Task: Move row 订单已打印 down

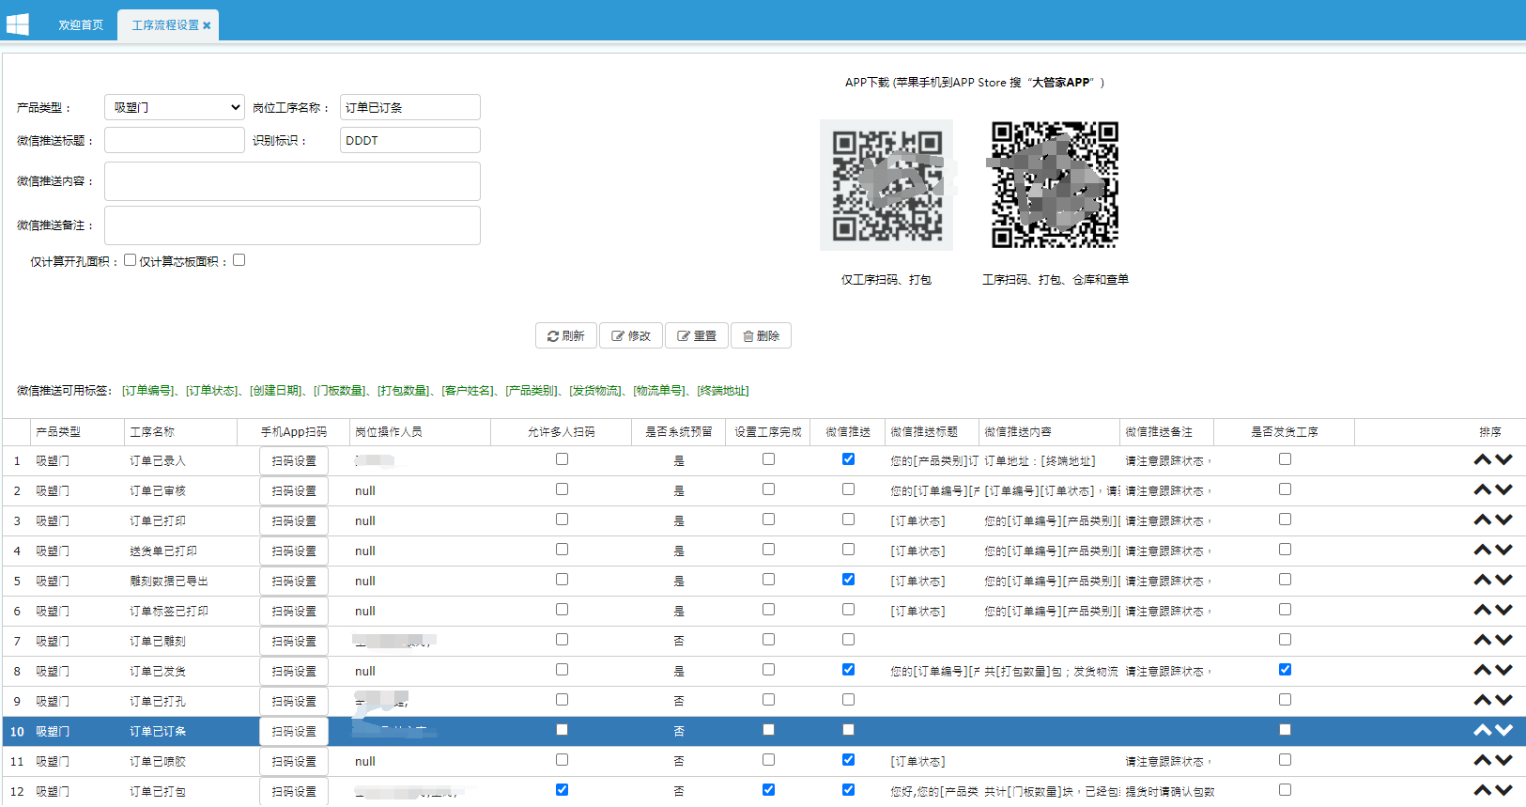Action: point(1503,520)
